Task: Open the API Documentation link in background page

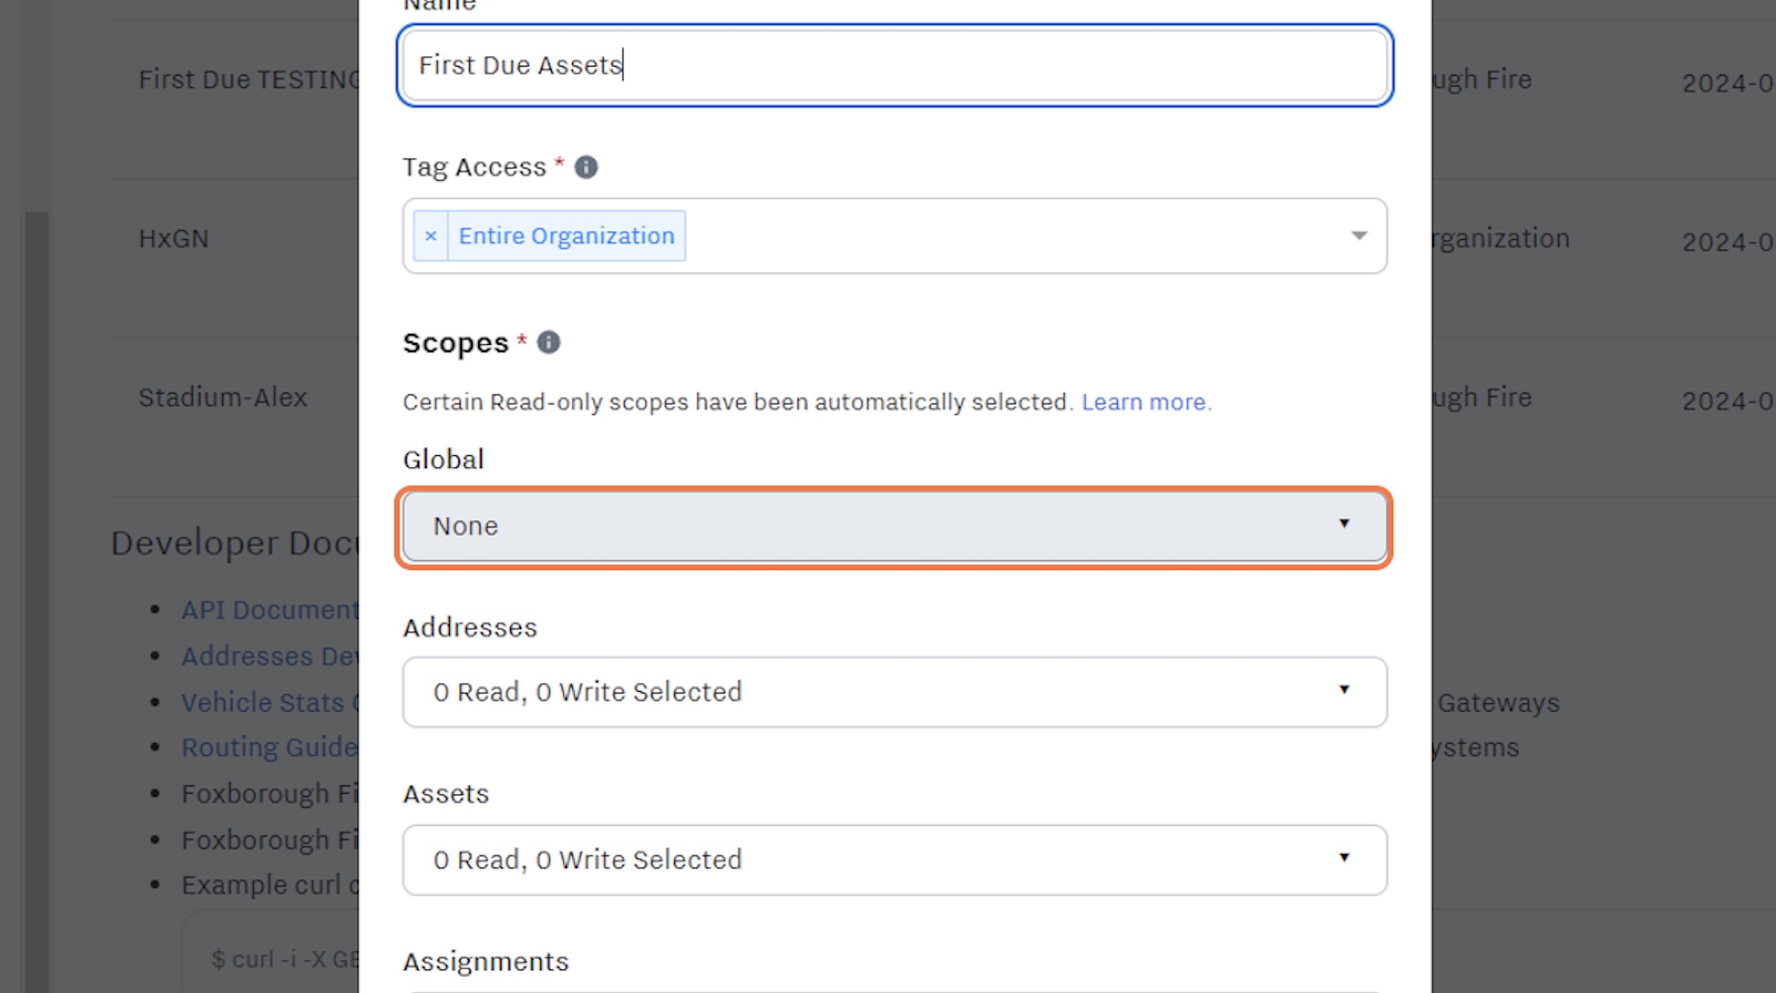Action: click(x=270, y=610)
